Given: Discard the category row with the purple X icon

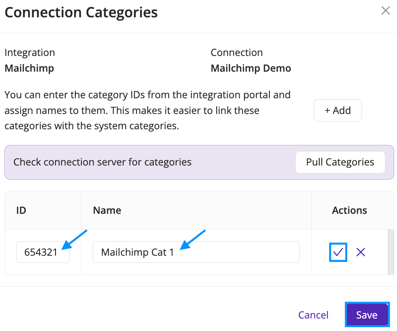Looking at the screenshot, I should click(360, 252).
